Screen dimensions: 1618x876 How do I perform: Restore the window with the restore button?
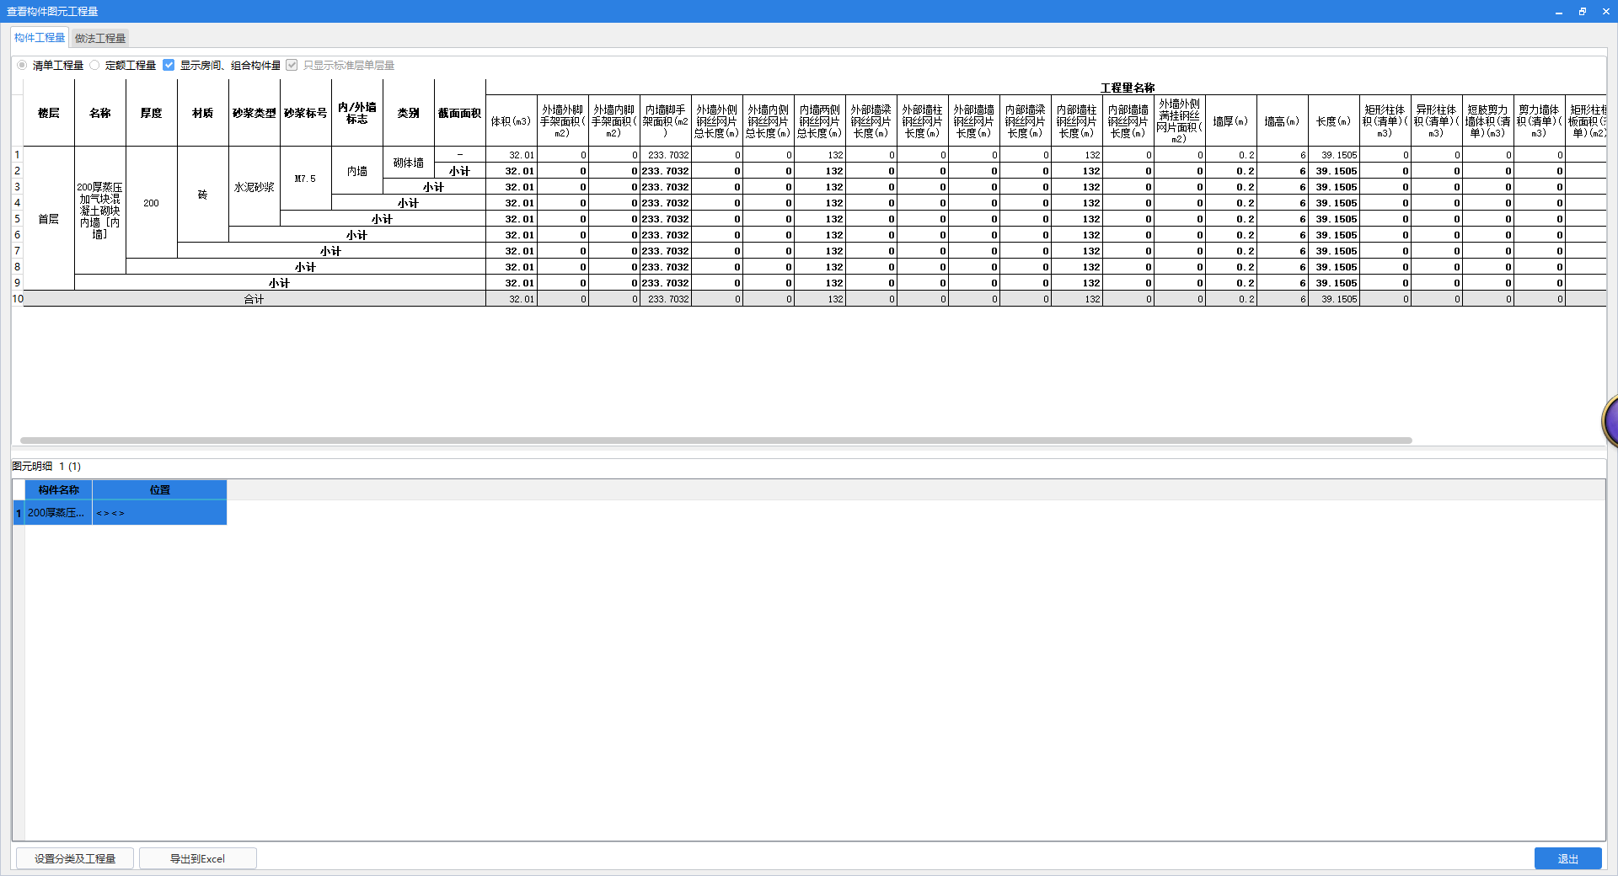pyautogui.click(x=1583, y=11)
